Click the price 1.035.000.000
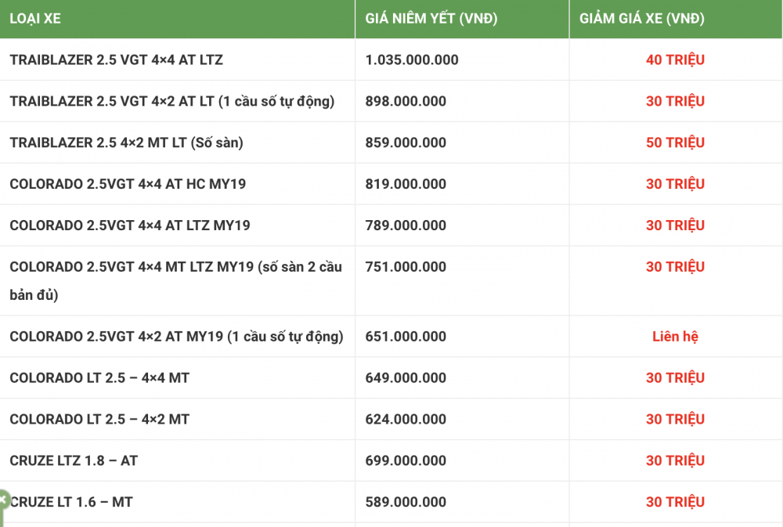The image size is (783, 527). (x=412, y=60)
